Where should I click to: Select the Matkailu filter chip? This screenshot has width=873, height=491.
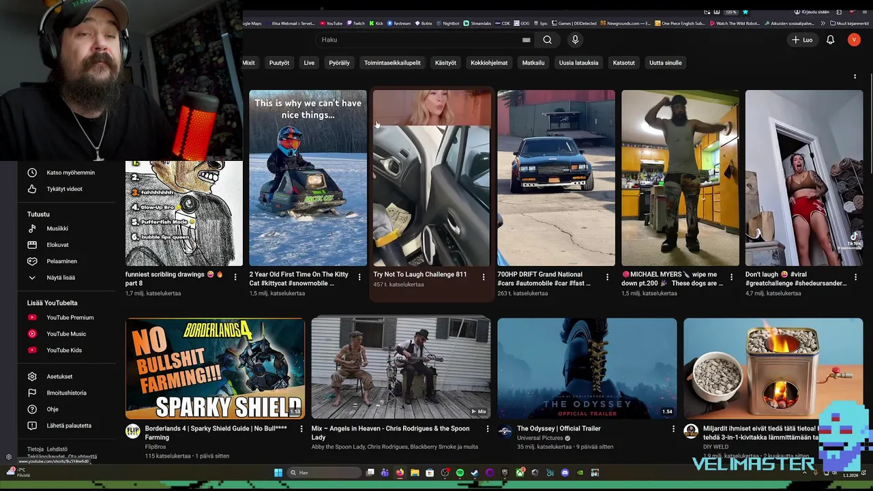tap(533, 63)
